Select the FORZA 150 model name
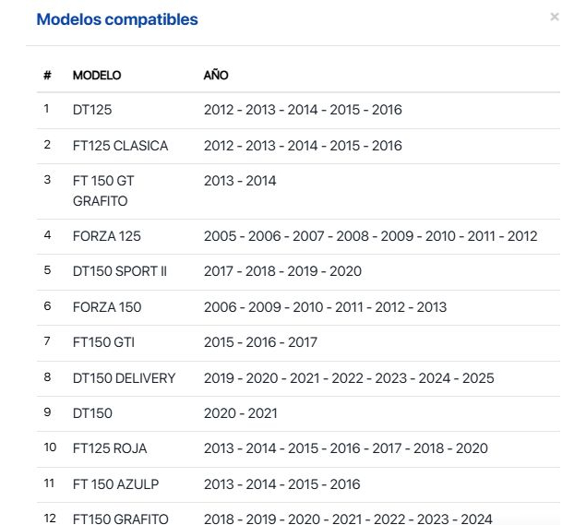Viewport: 586px width, 525px height. (107, 307)
